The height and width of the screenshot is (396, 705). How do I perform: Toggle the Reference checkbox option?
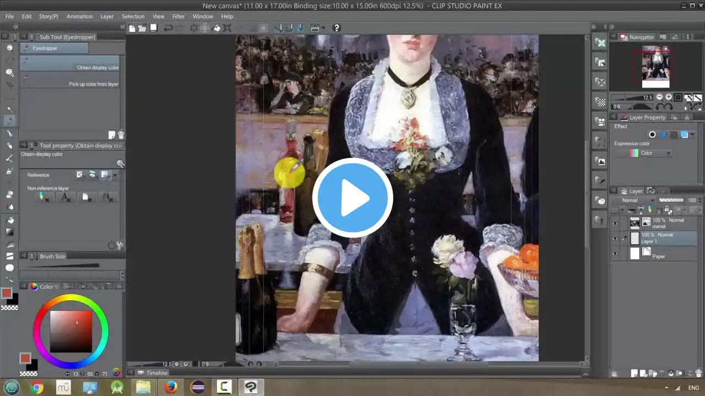coord(79,175)
